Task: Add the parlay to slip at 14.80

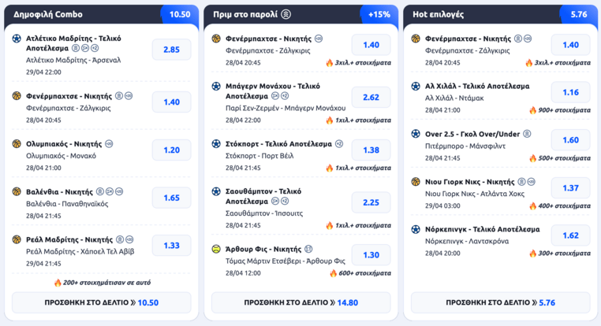Action: tap(300, 302)
